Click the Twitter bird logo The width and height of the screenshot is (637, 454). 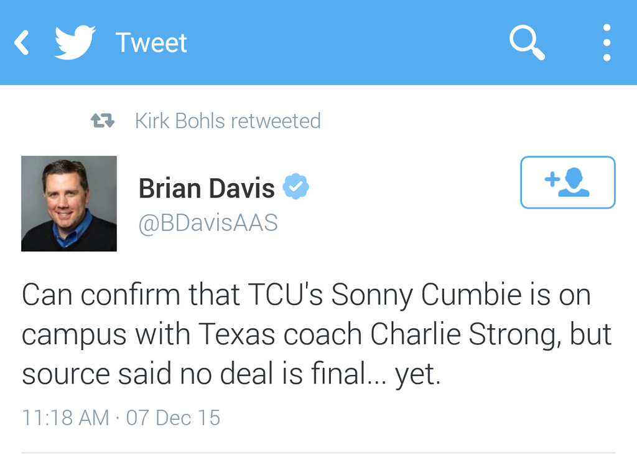(x=75, y=42)
